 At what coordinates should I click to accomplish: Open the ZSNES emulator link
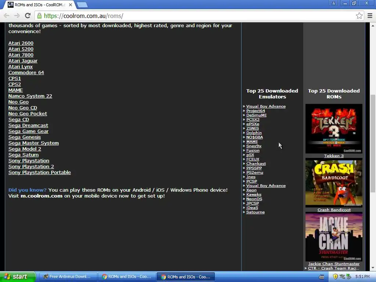[x=253, y=128]
